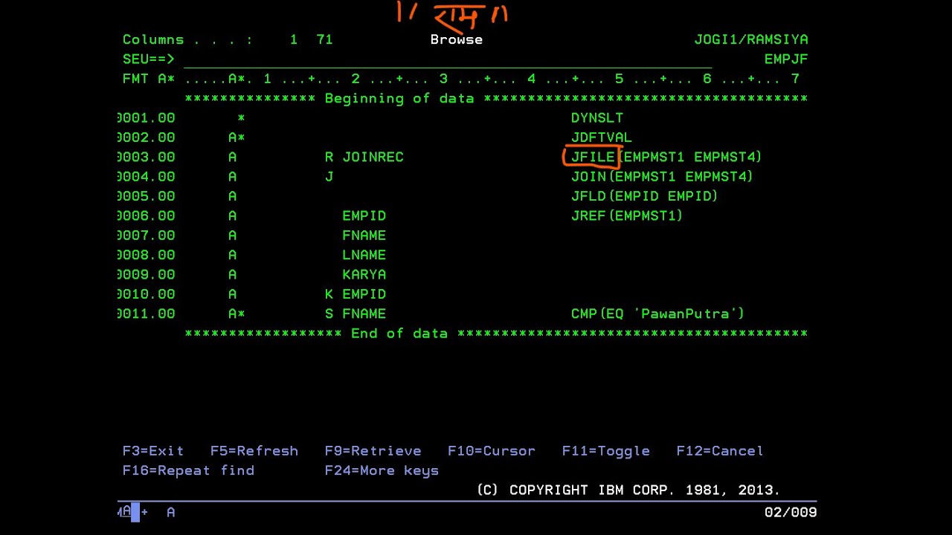Click the JOIN(EMPMST1 EMPMST4) keyword
952x535 pixels.
(662, 177)
